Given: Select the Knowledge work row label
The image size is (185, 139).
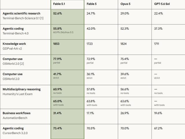Looking at the screenshot, I should [14, 44].
